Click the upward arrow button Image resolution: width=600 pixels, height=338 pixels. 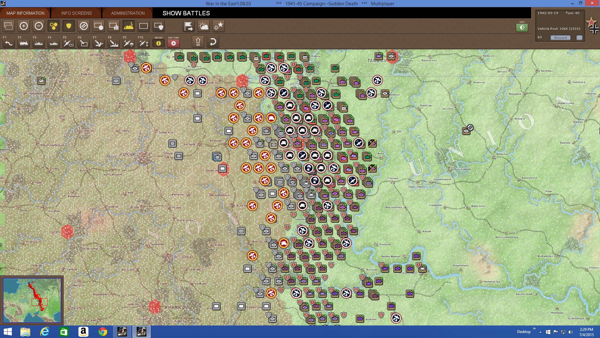pyautogui.click(x=198, y=42)
